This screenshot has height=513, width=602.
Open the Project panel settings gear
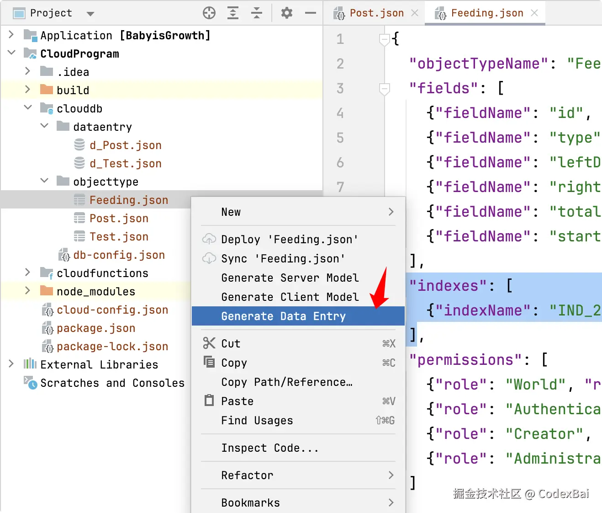(x=287, y=13)
